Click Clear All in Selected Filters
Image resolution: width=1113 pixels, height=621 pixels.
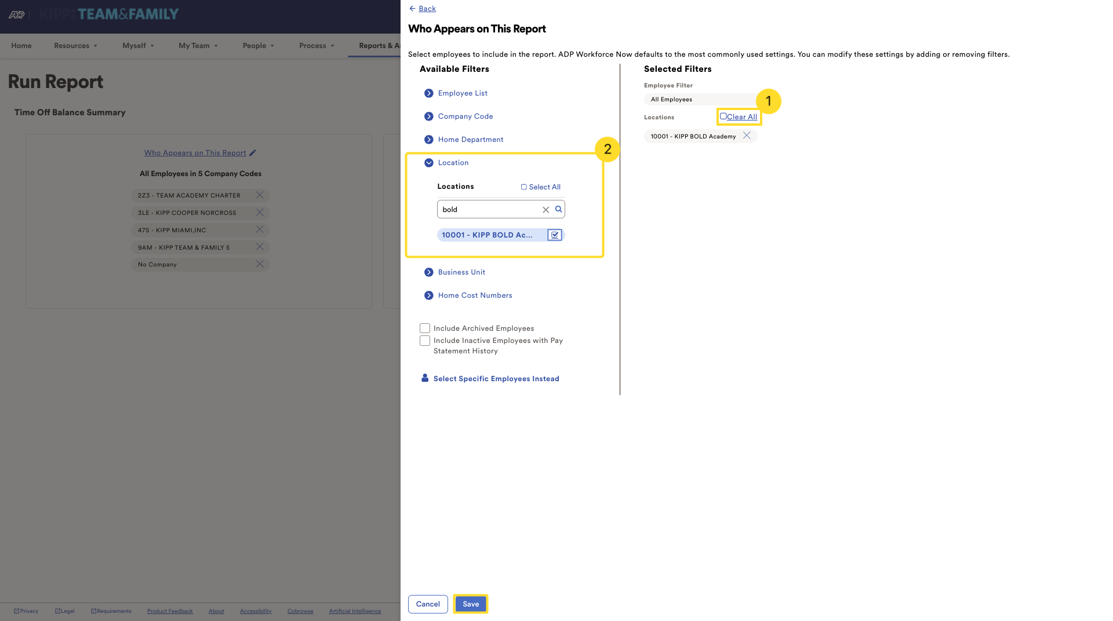[x=741, y=117]
